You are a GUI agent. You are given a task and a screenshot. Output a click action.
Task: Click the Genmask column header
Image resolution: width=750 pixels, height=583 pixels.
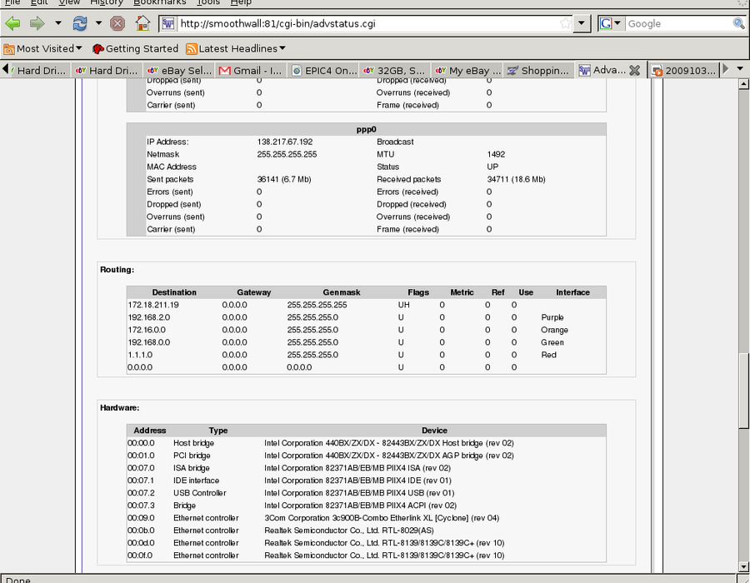pyautogui.click(x=342, y=292)
